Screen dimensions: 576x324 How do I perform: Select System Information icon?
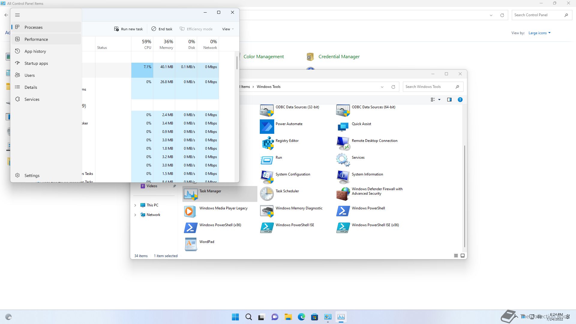pos(343,177)
